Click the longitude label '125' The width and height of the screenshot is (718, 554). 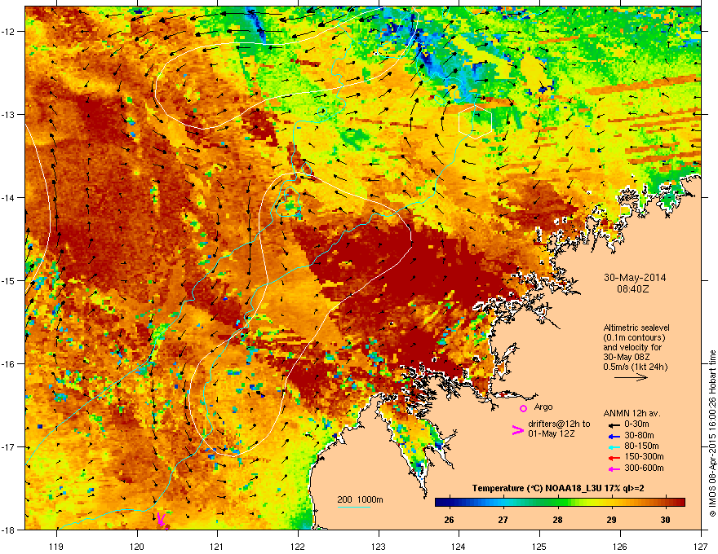click(x=539, y=546)
